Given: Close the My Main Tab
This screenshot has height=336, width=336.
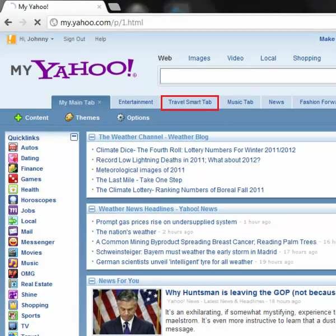Looking at the screenshot, I should [x=100, y=102].
